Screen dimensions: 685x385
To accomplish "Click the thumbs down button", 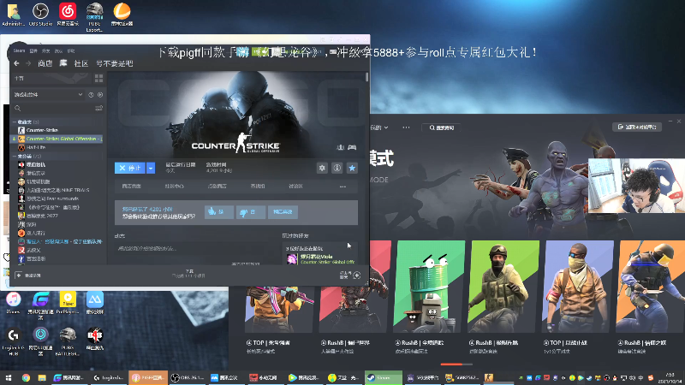I will coord(251,211).
